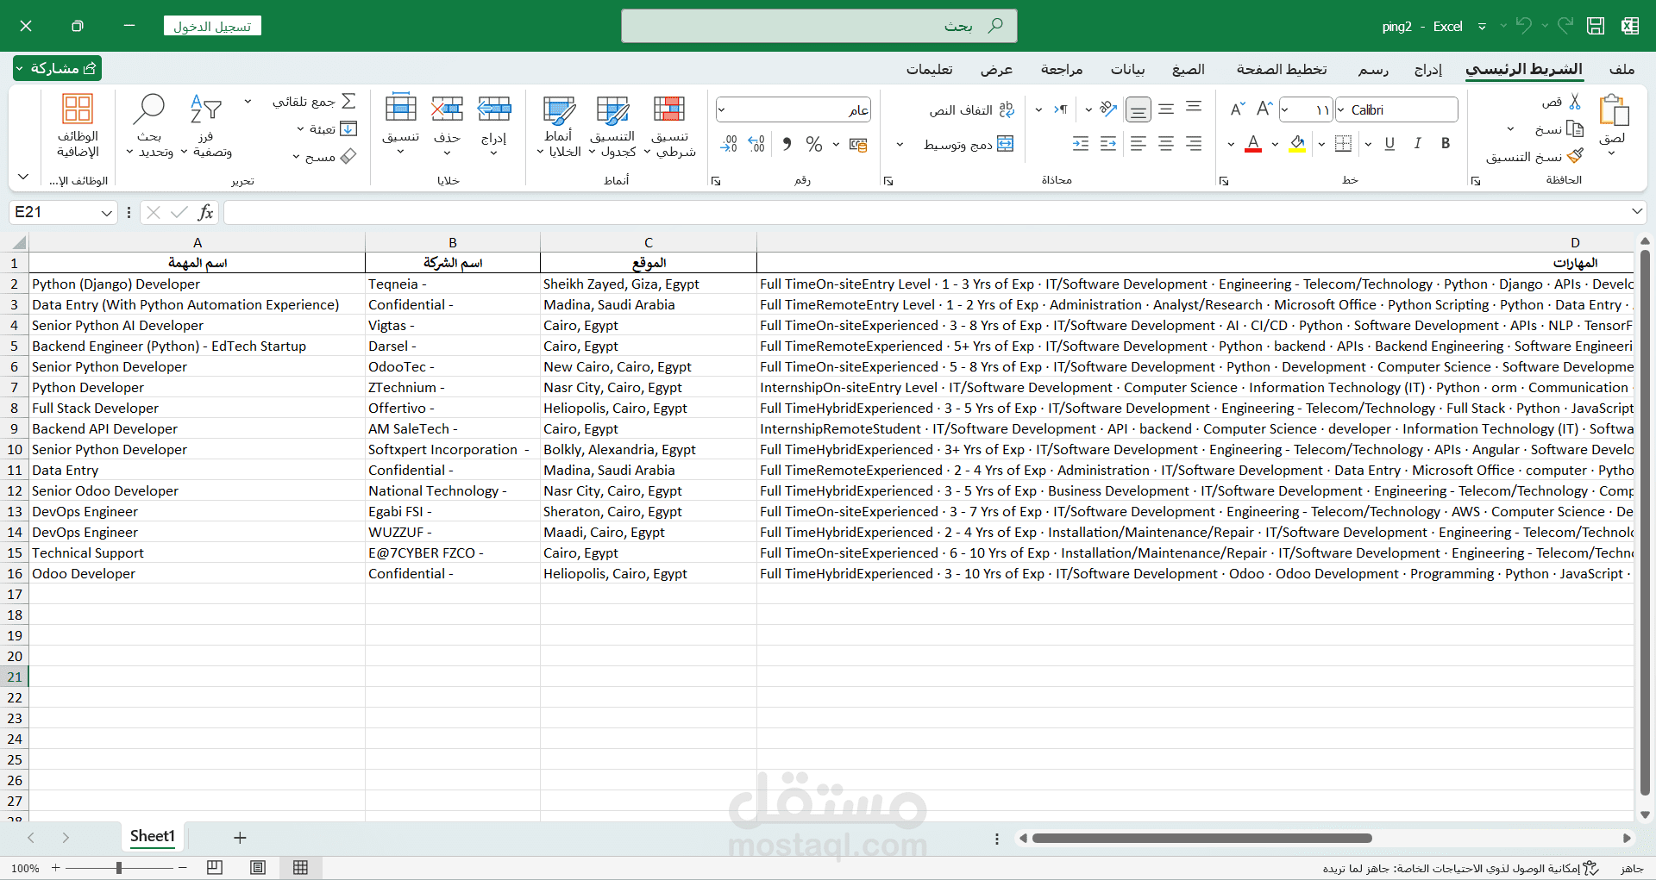Open the Calibri font name dropdown

[1341, 109]
